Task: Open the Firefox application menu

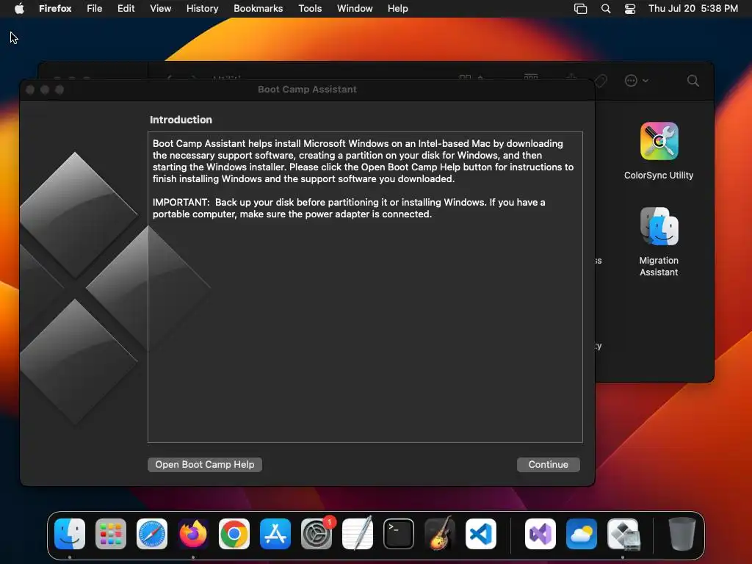Action: click(x=55, y=8)
